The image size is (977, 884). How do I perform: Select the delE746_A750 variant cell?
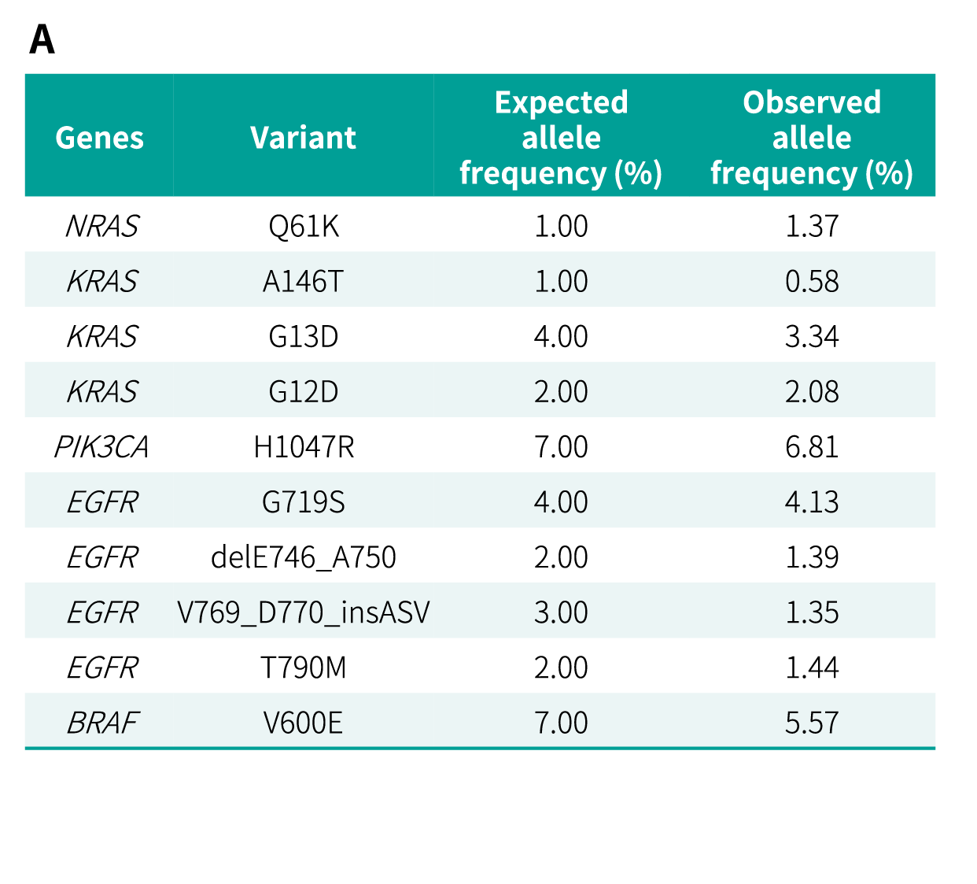coord(304,557)
